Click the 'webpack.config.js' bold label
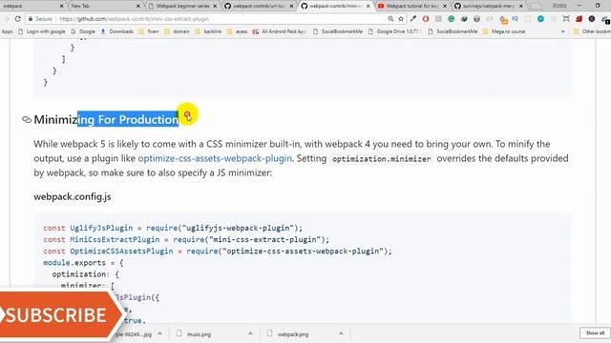Screen dimensions: 611x343 pos(73,196)
